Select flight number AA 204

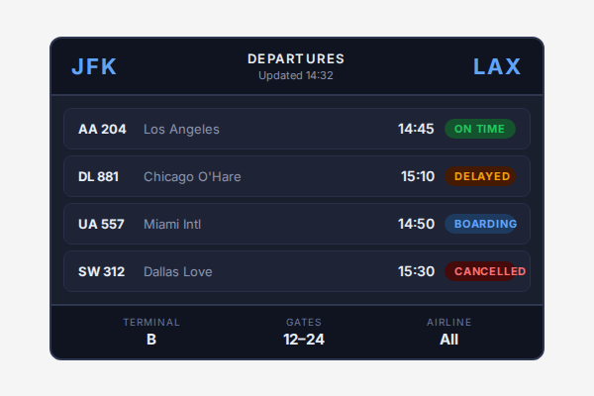point(102,129)
